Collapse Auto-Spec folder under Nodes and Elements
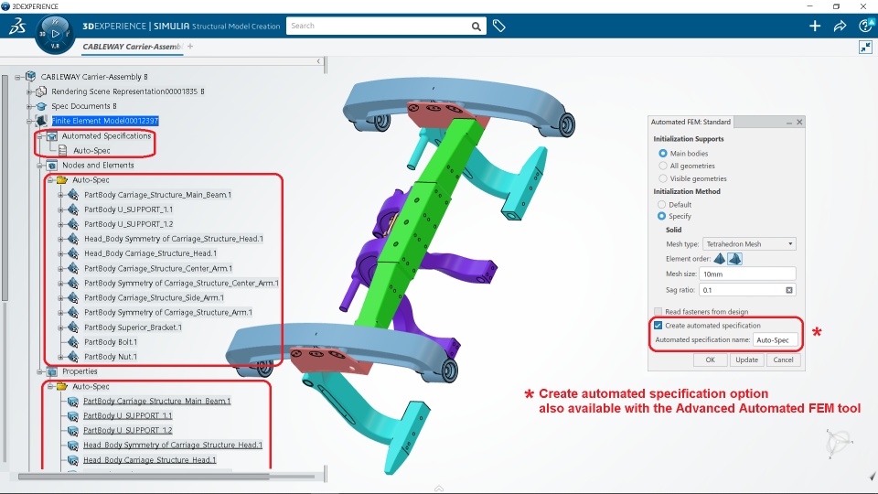The width and height of the screenshot is (878, 494). (x=50, y=180)
